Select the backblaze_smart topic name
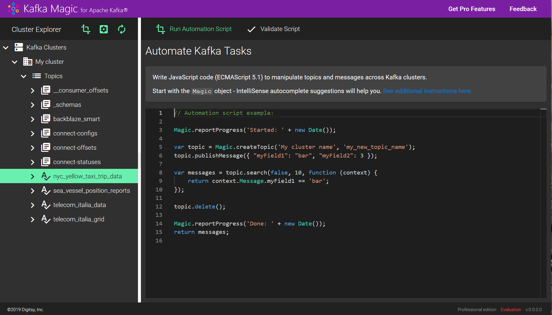 (76, 119)
